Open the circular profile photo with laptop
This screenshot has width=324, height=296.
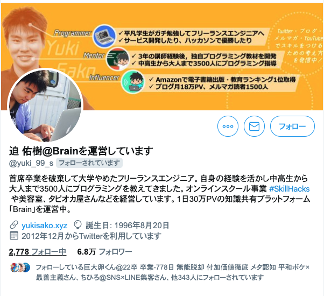point(45,106)
